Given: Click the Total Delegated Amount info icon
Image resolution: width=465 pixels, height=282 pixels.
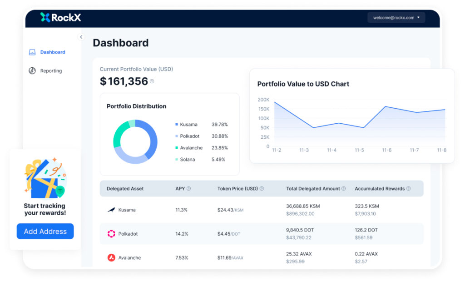Looking at the screenshot, I should click(343, 189).
